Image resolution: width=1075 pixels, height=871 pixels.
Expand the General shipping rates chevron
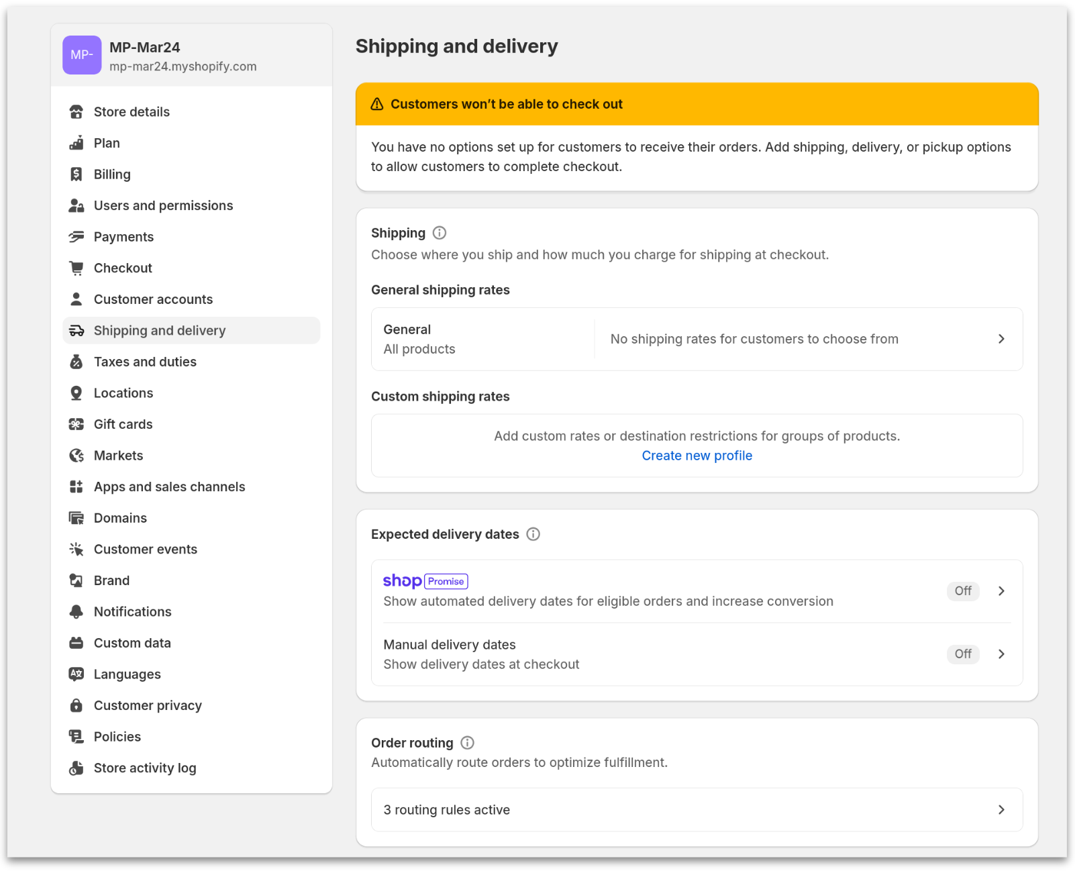tap(1001, 340)
